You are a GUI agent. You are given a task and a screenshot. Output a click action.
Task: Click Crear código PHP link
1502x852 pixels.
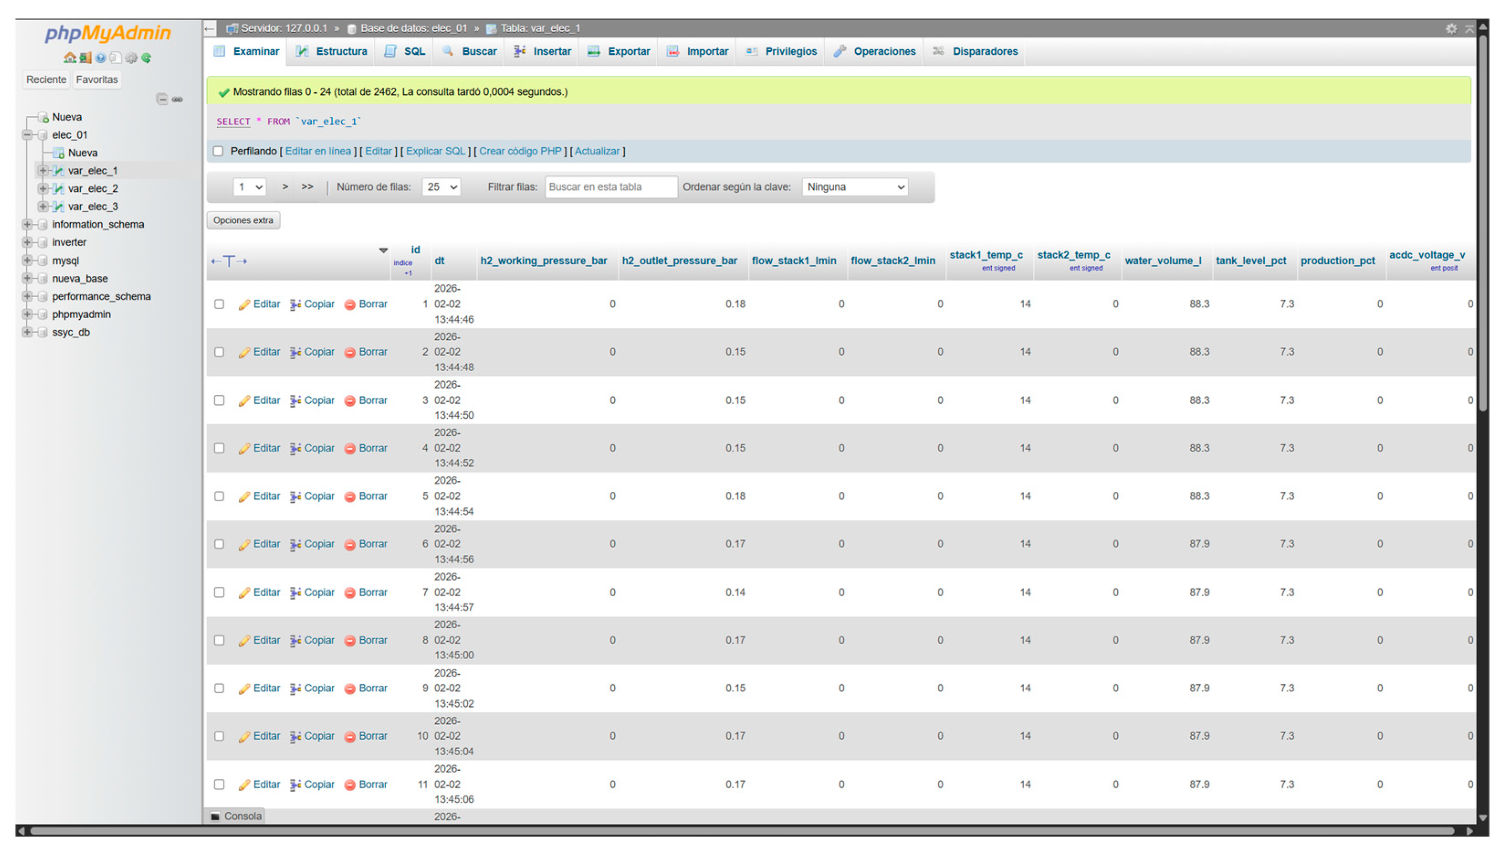521,151
